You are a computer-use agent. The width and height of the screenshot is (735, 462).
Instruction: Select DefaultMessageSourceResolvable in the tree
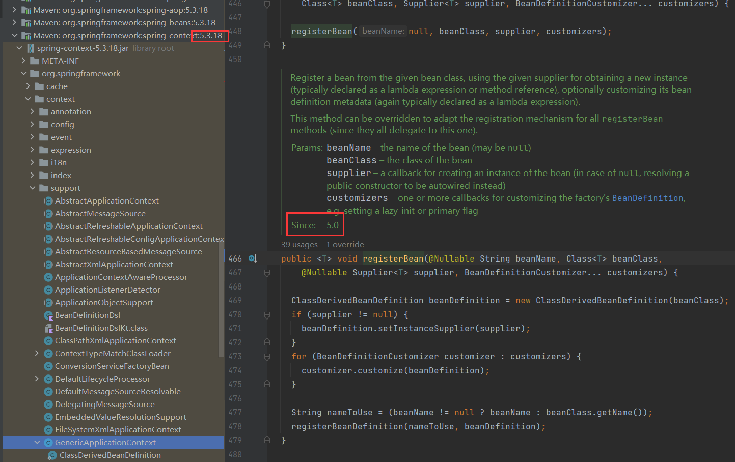[x=118, y=391]
